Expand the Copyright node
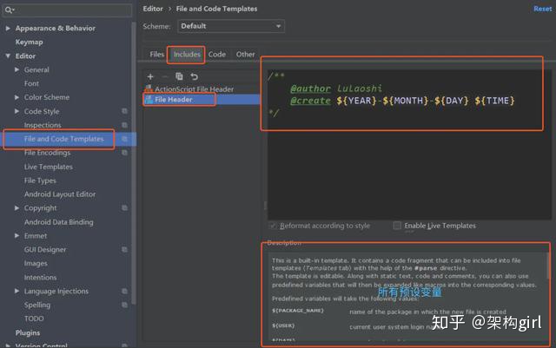The width and height of the screenshot is (556, 348). click(x=17, y=208)
